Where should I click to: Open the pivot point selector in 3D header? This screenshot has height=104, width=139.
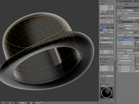click(x=7, y=103)
